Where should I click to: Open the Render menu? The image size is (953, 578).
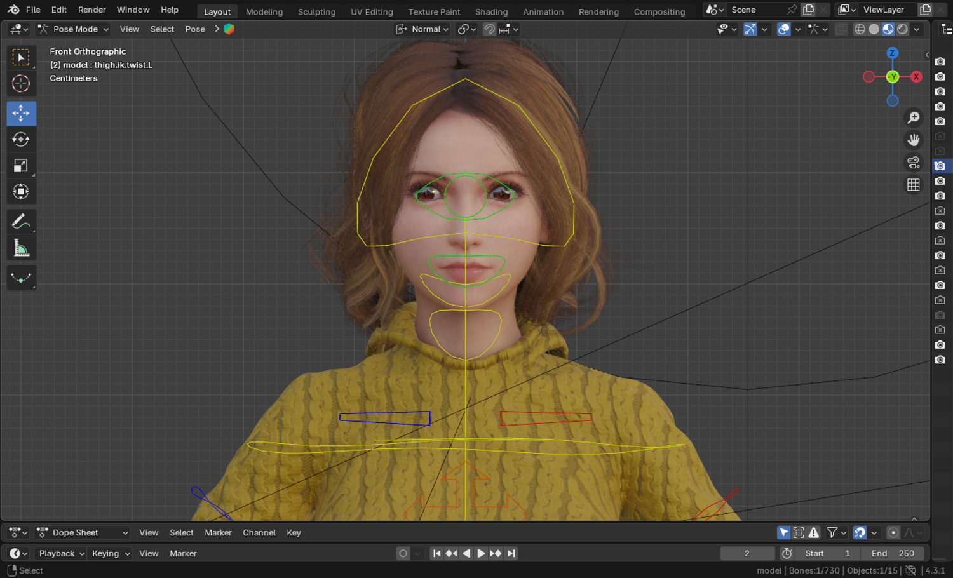(91, 10)
